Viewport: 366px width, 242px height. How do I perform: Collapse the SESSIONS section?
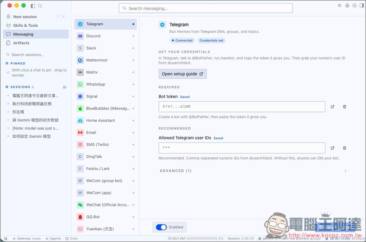point(20,87)
